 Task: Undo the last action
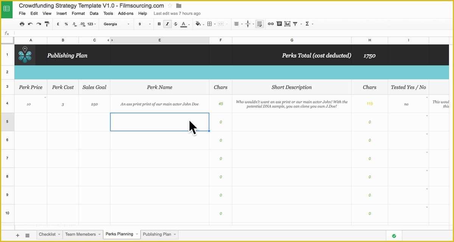(x=30, y=24)
